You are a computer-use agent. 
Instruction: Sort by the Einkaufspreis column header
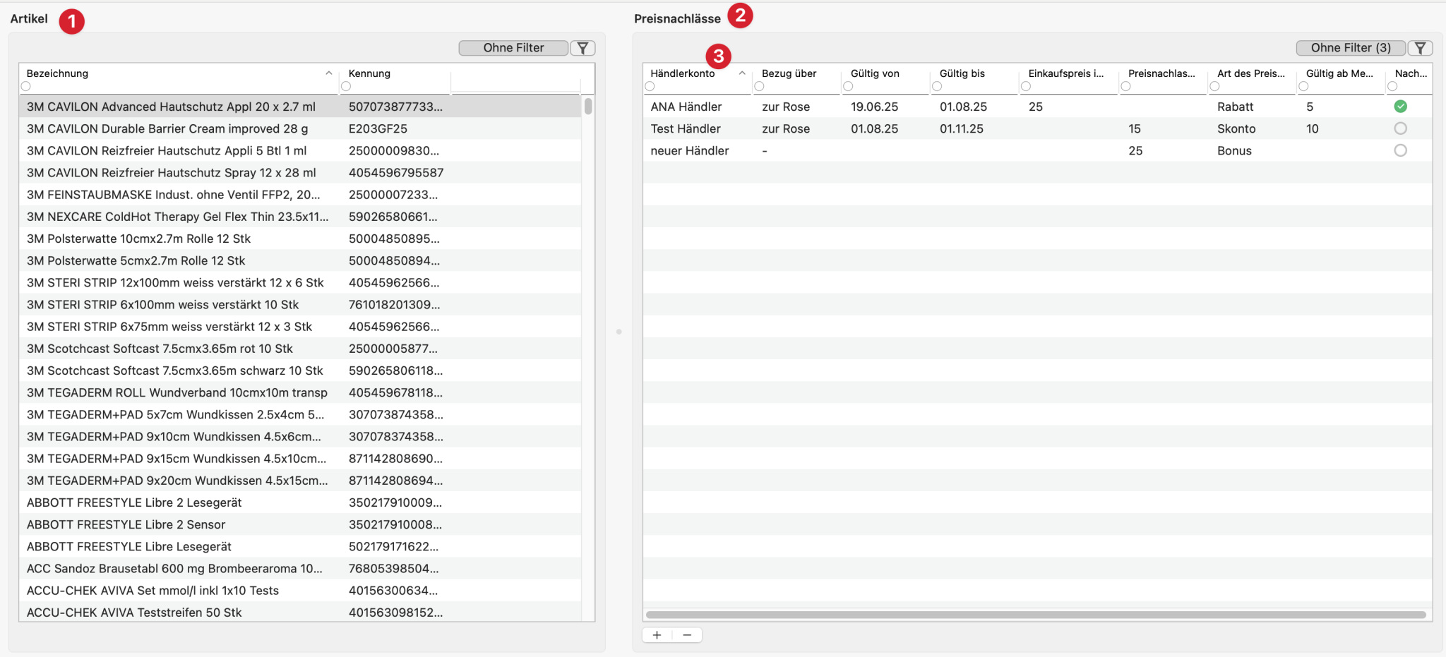[x=1065, y=73]
